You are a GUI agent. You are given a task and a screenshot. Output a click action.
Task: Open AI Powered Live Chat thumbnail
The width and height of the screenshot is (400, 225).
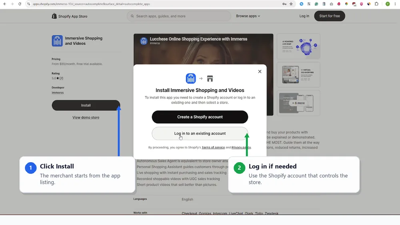(298, 46)
